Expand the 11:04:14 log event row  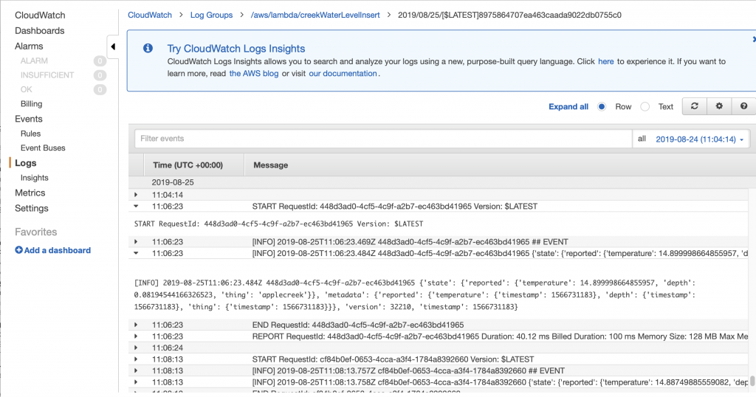[136, 195]
